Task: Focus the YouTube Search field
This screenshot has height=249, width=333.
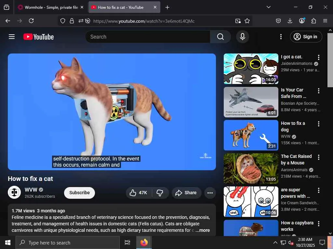Action: (x=148, y=37)
